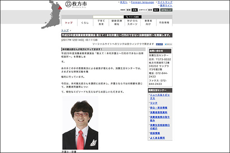Open ニュース&トピックス sidebar link
The height and width of the screenshot is (153, 230).
(x=160, y=96)
